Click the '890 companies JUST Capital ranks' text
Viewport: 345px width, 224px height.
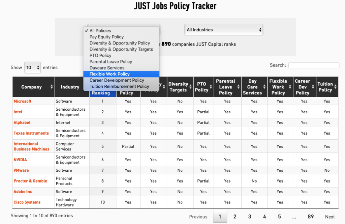click(198, 44)
